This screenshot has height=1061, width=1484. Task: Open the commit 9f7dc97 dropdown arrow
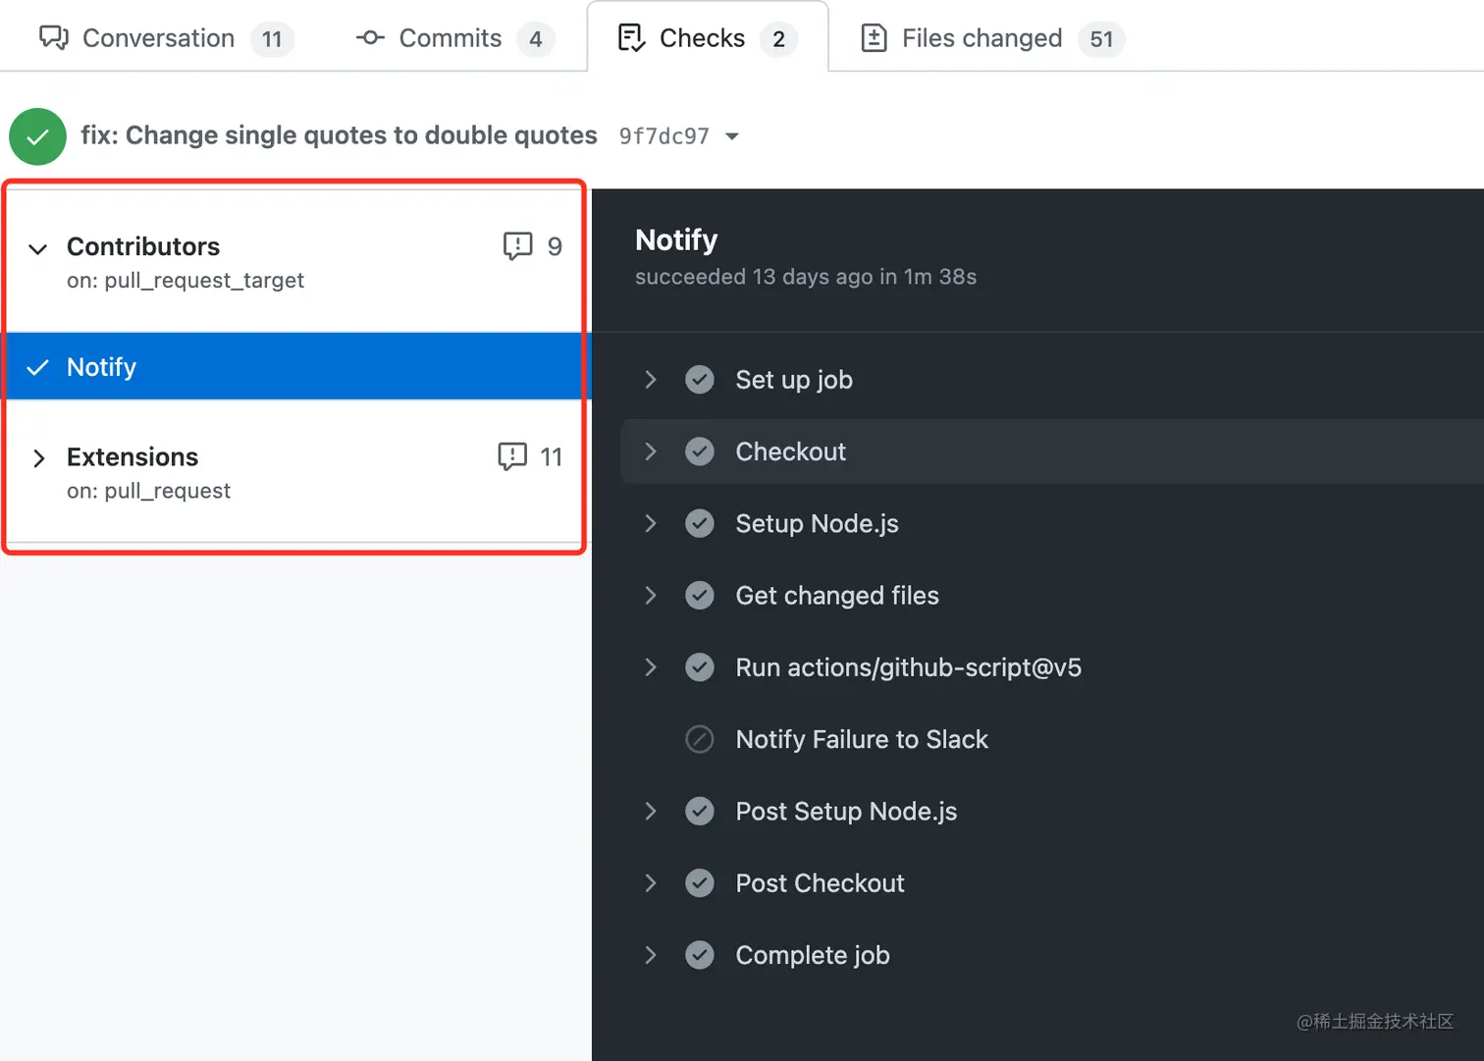click(732, 136)
